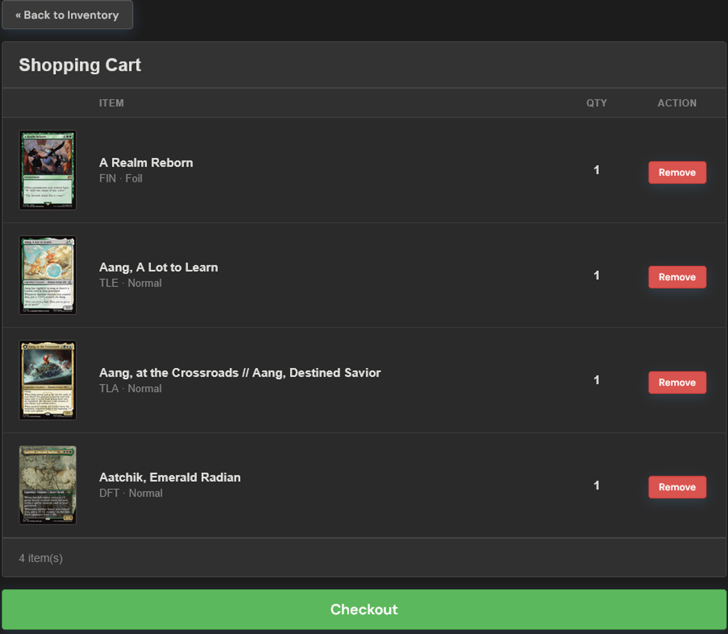Proceed with the green Checkout button
Image resolution: width=728 pixels, height=634 pixels.
point(364,610)
